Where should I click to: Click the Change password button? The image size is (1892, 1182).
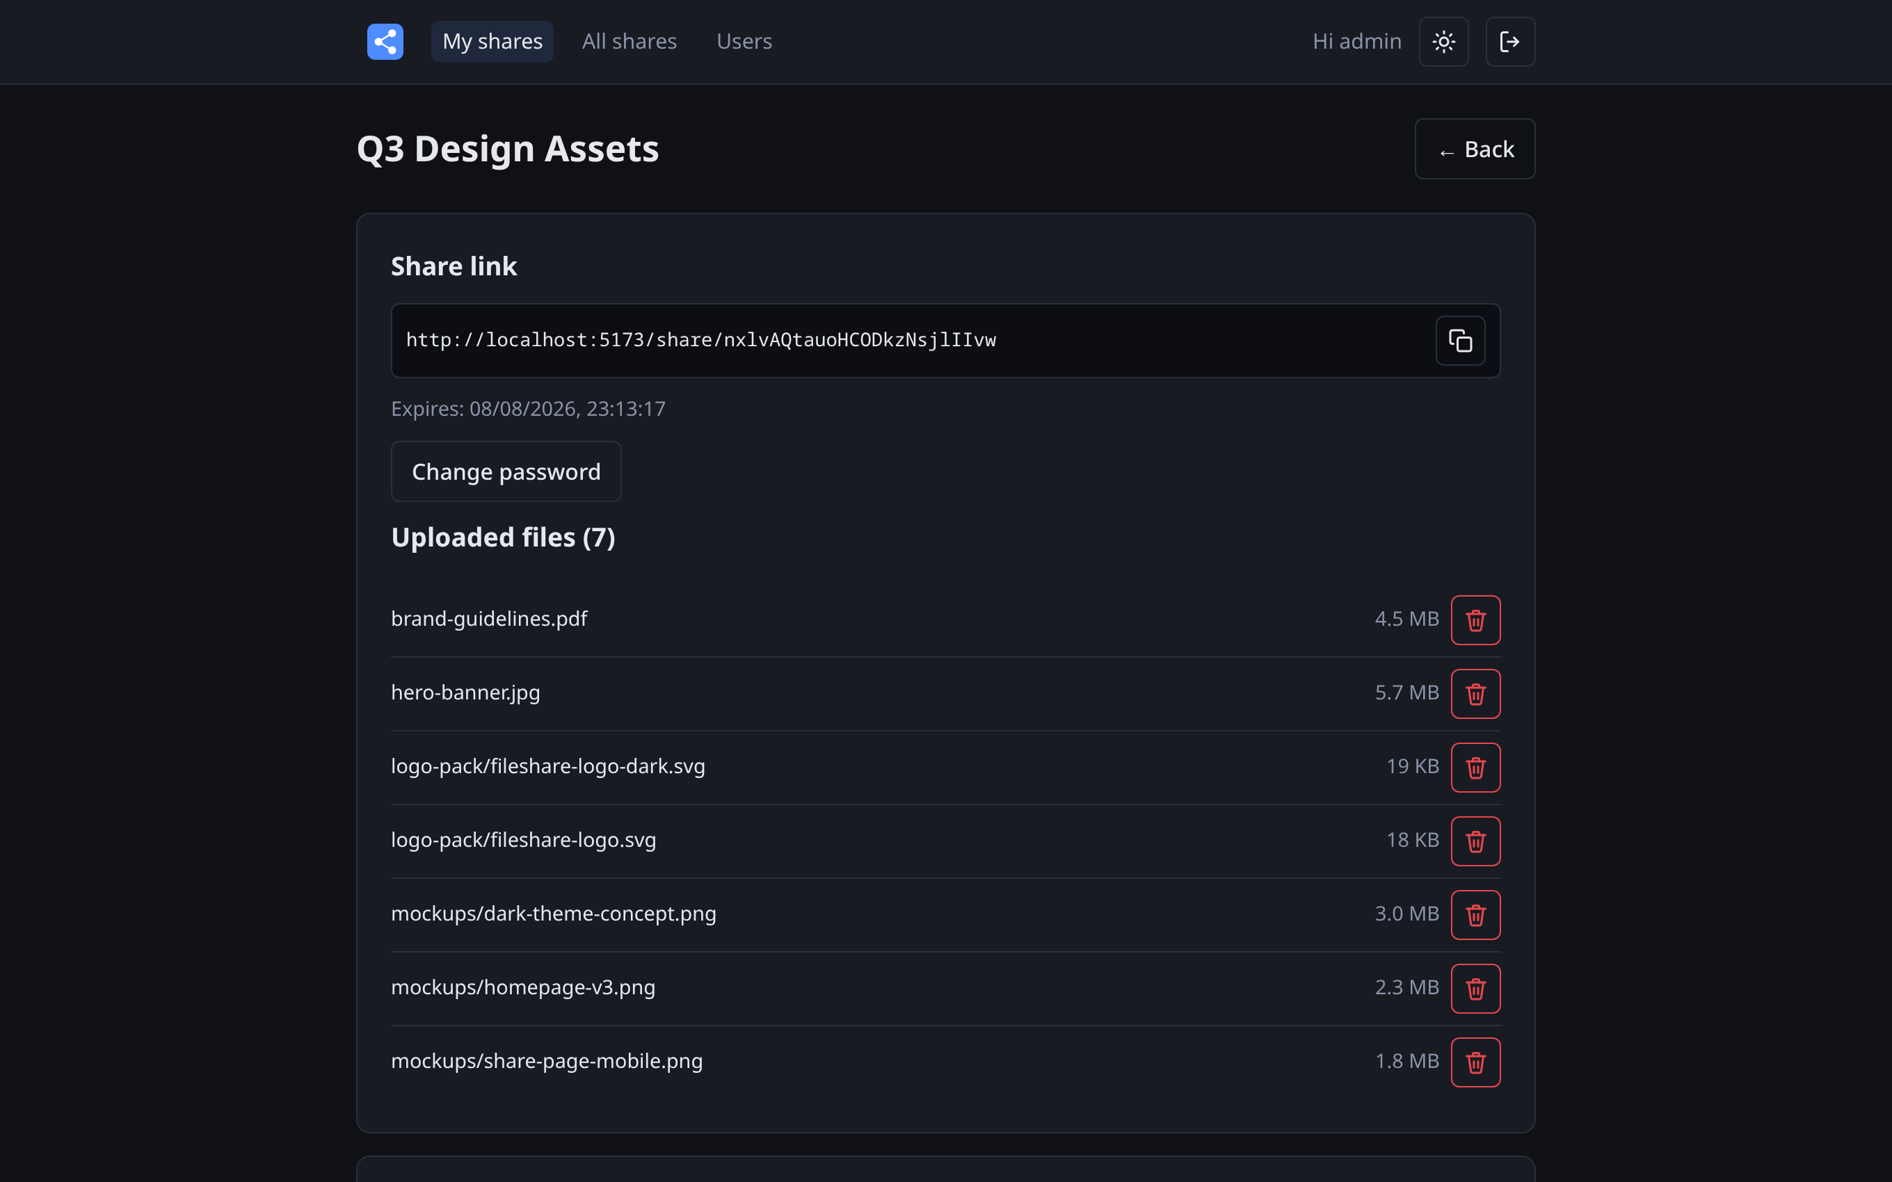506,471
